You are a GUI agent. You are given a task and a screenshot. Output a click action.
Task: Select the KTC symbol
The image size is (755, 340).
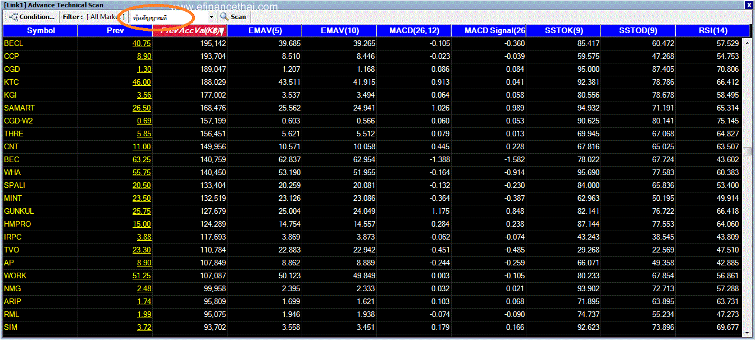pos(11,82)
